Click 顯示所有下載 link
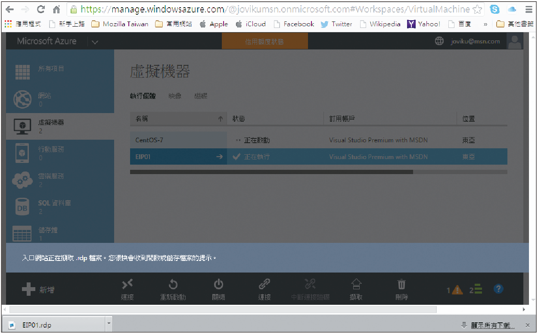Viewport: 538px width, 334px height. (x=493, y=325)
